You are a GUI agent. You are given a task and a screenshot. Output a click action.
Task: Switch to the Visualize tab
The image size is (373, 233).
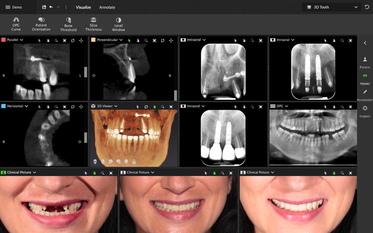(83, 8)
